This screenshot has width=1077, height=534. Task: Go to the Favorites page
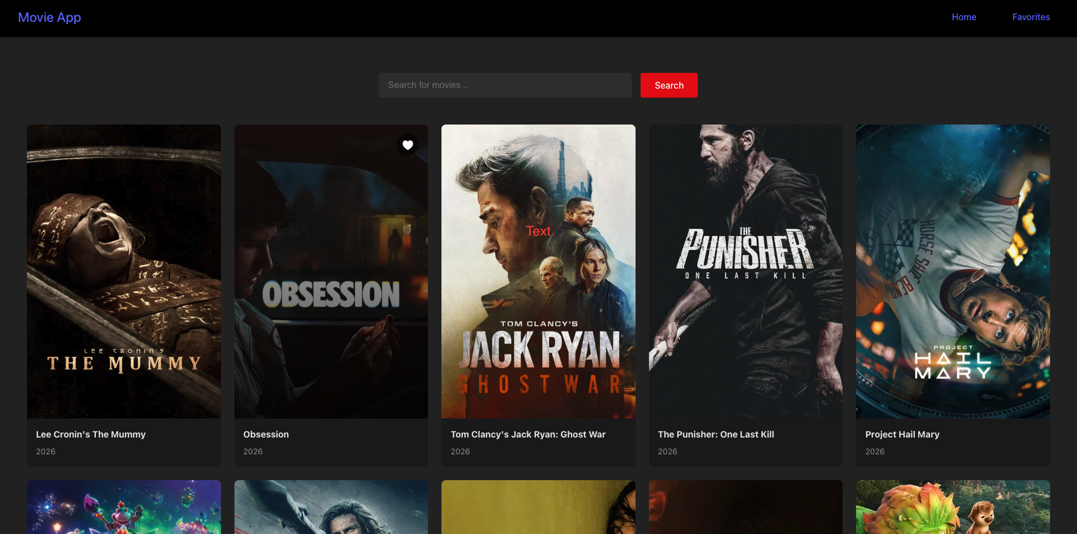[x=1031, y=17]
